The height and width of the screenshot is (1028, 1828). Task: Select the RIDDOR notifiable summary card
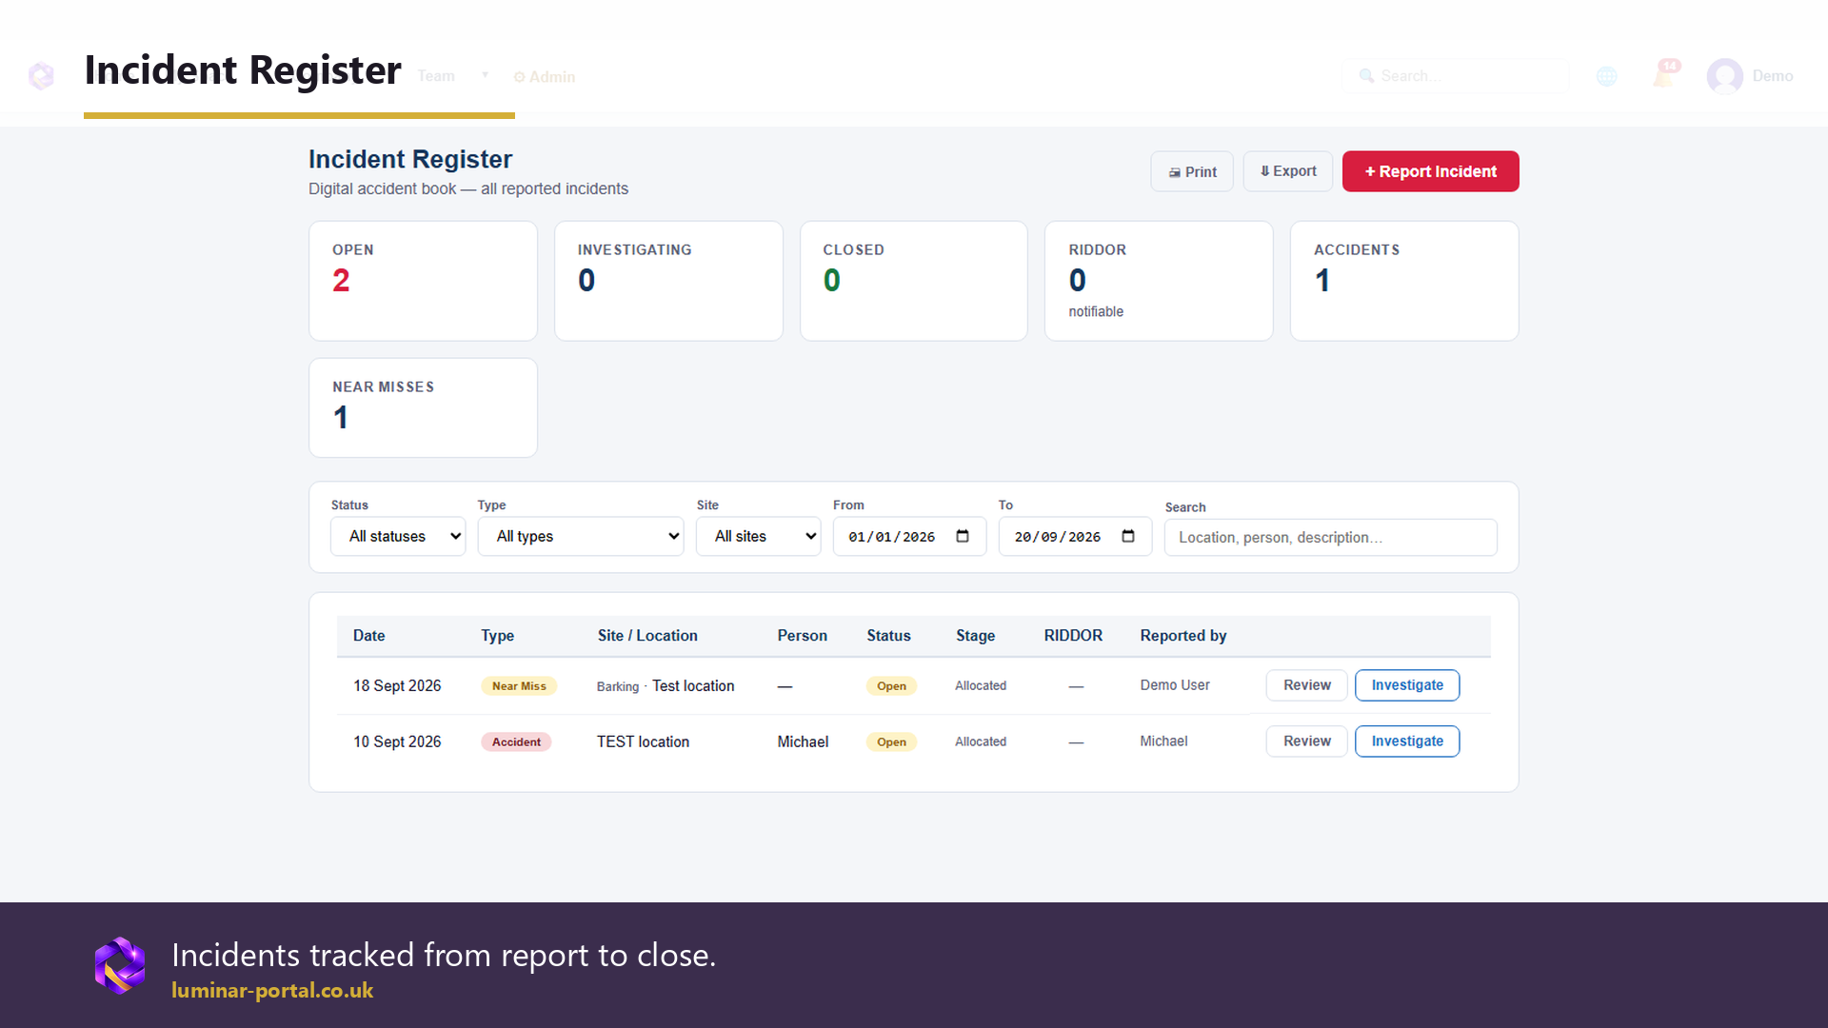1159,281
